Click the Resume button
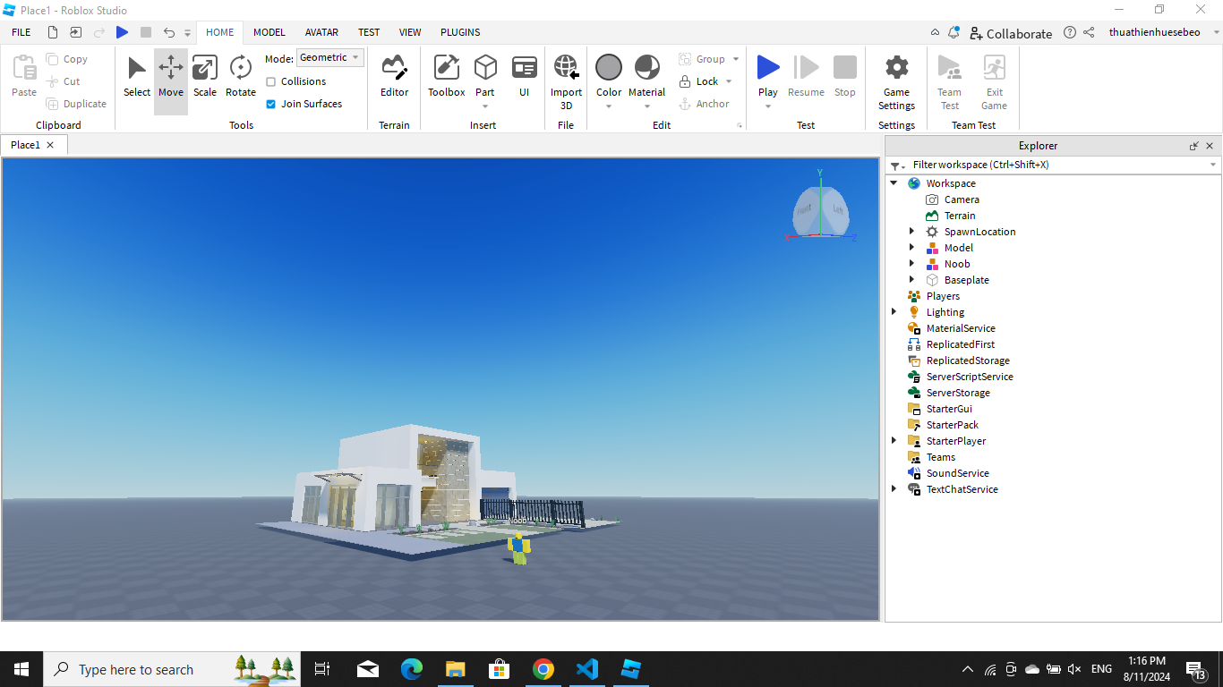1223x687 pixels. [806, 76]
